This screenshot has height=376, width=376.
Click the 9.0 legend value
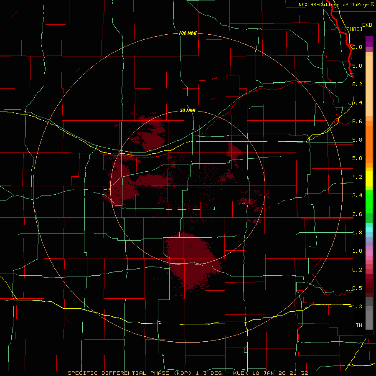tap(357, 66)
